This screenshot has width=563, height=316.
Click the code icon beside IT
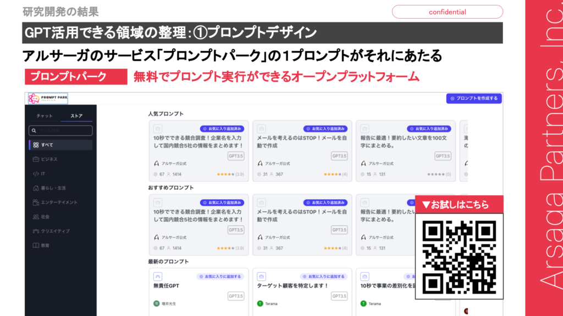tap(36, 174)
